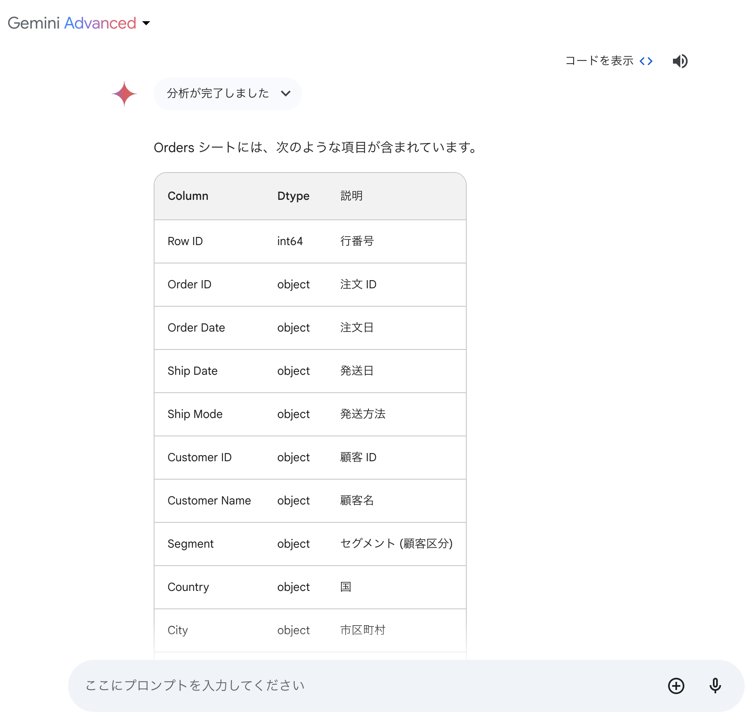The image size is (750, 721).
Task: Expand the 分析が完了しました chevron
Action: (x=286, y=93)
